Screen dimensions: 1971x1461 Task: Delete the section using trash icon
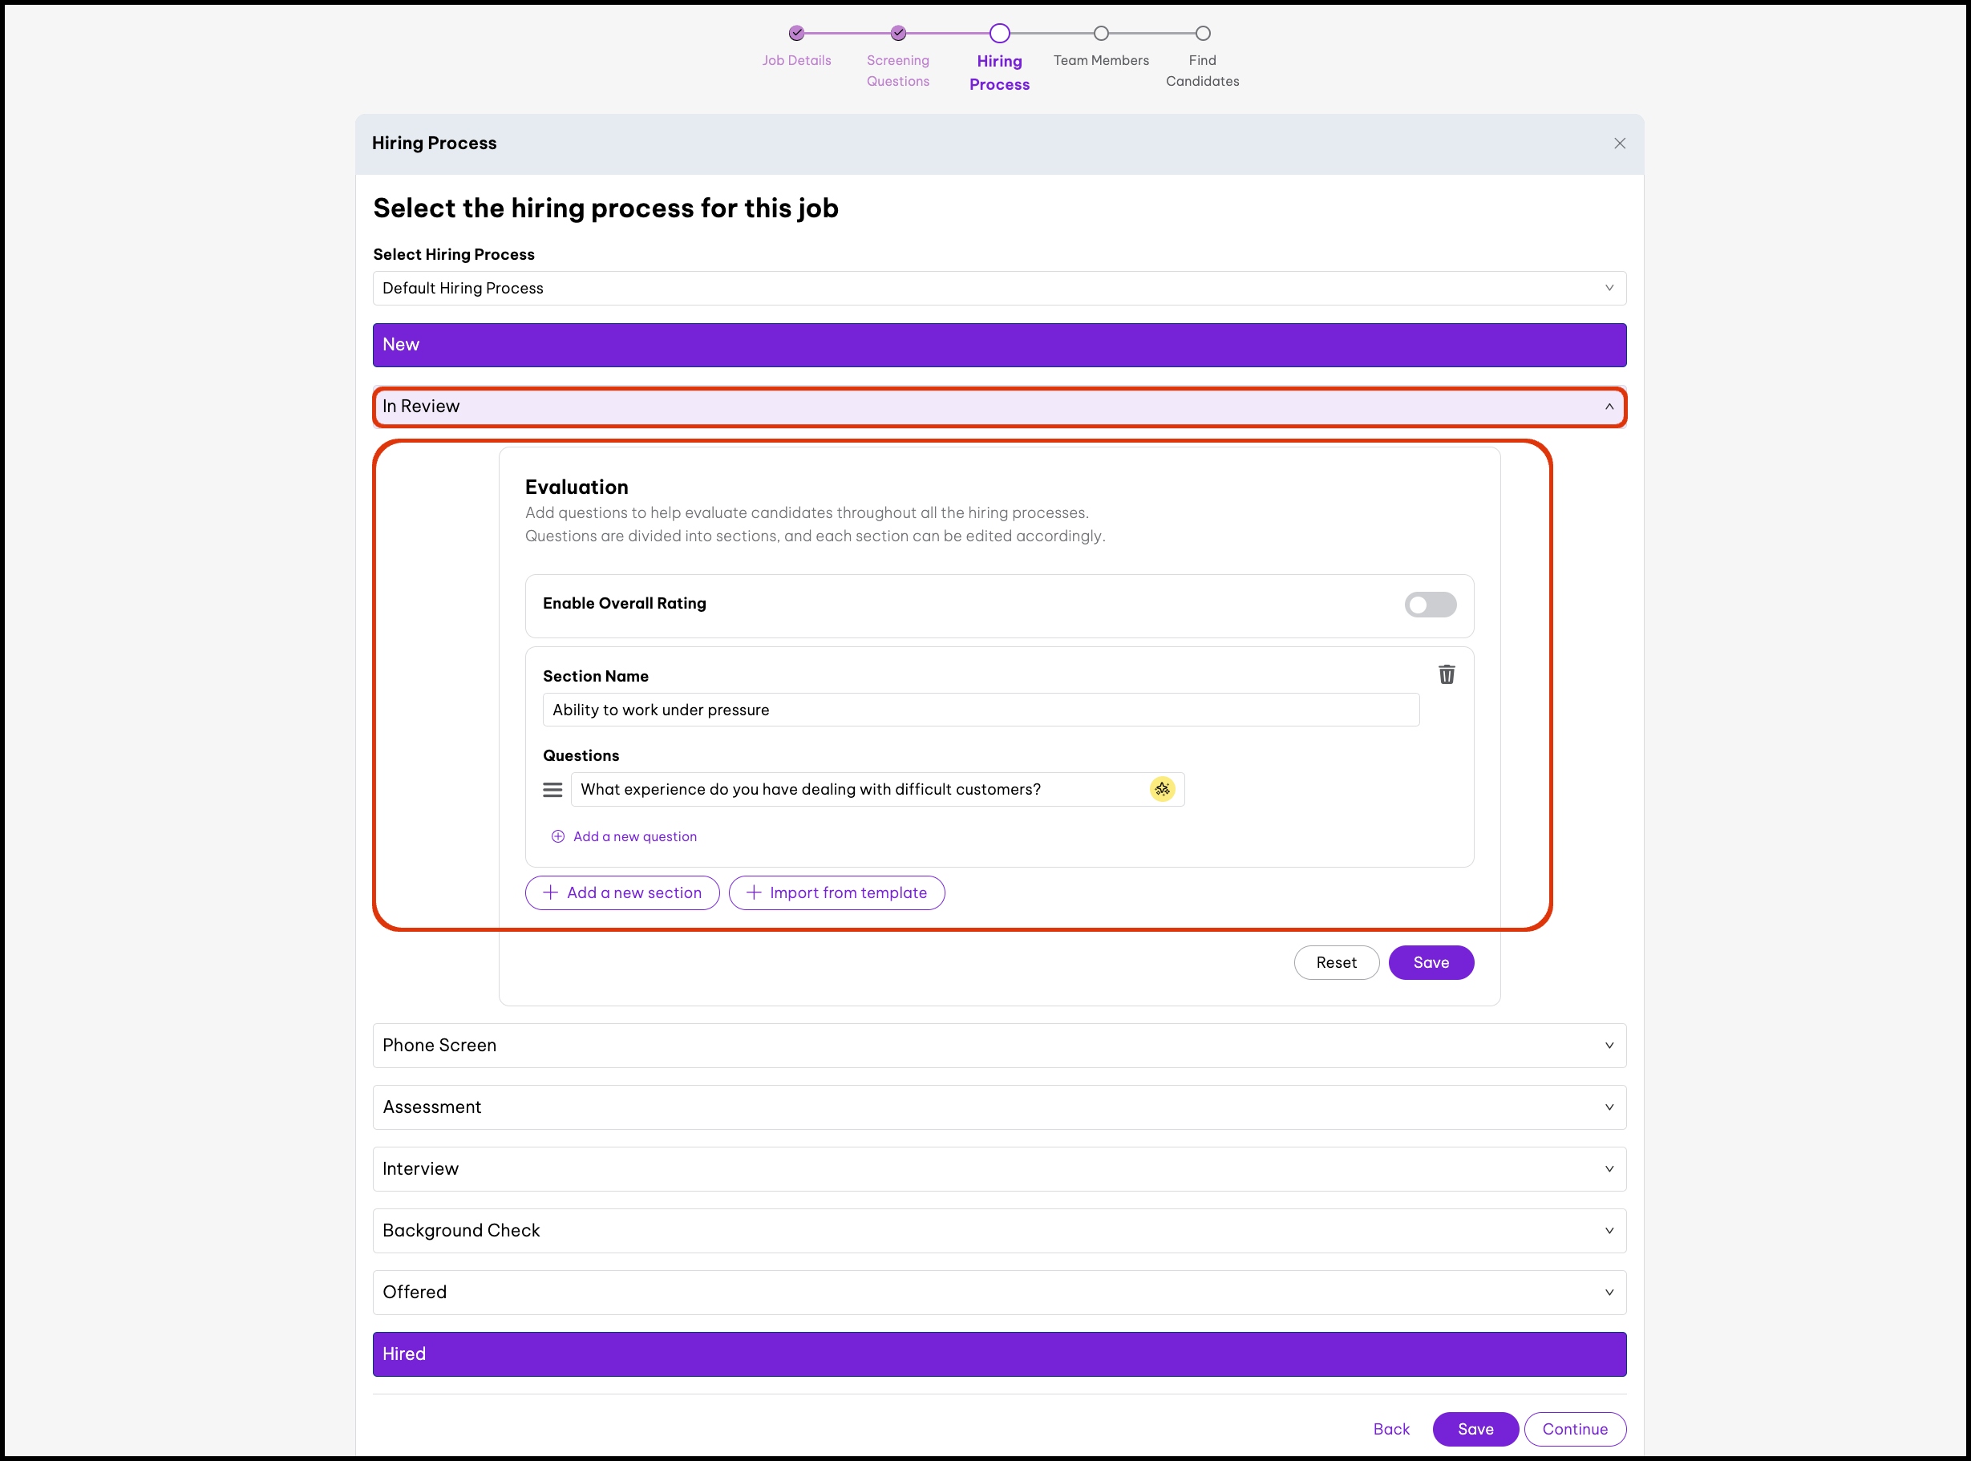(x=1446, y=675)
